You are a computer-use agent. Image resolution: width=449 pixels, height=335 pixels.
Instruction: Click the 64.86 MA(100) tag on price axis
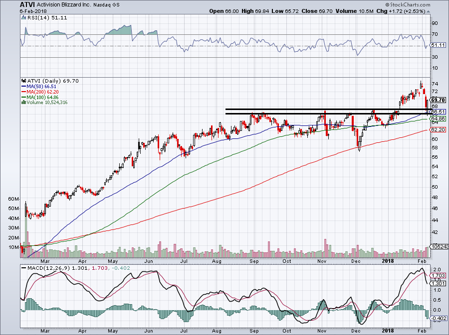coord(438,118)
